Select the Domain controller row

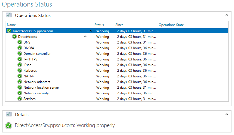point(117,53)
